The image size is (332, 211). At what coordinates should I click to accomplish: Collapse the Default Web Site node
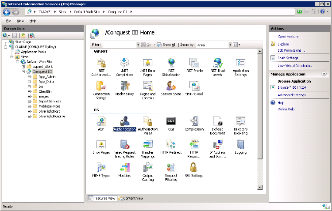click(x=18, y=62)
